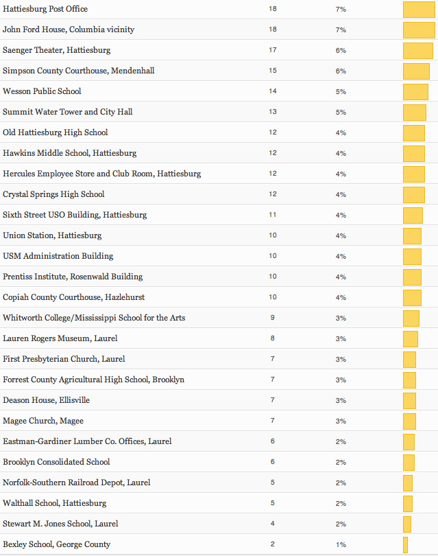Click Whitworth College/Mississippi School for the Arts
The image size is (438, 556).
click(94, 318)
